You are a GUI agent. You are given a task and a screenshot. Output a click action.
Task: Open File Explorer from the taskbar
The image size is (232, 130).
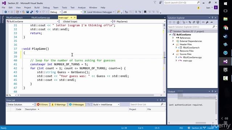click(225, 19)
